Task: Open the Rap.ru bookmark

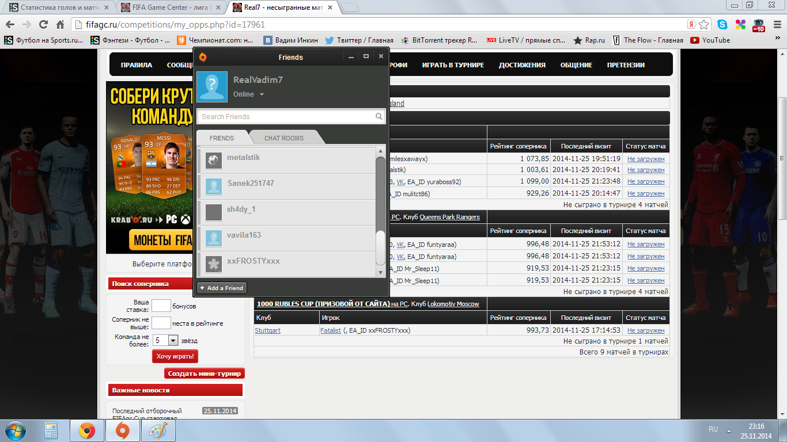Action: click(x=589, y=40)
